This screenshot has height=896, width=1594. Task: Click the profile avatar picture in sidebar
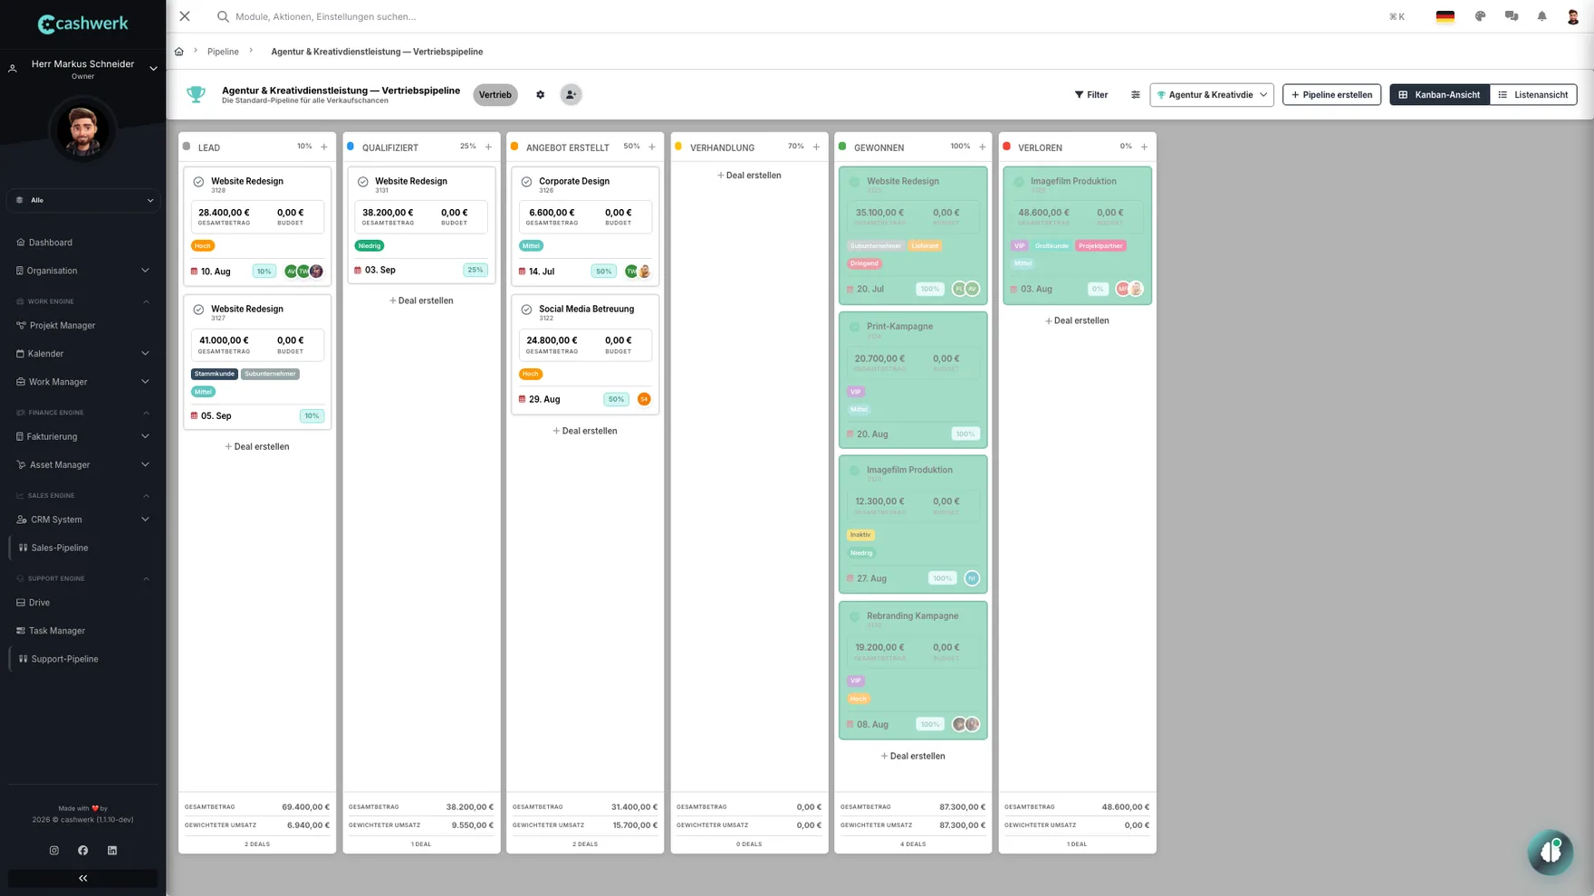click(x=82, y=130)
